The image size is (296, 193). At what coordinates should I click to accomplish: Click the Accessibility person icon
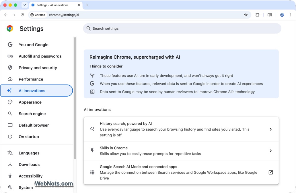click(x=10, y=176)
